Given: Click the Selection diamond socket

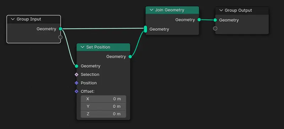Looking at the screenshot, I should (77, 75).
